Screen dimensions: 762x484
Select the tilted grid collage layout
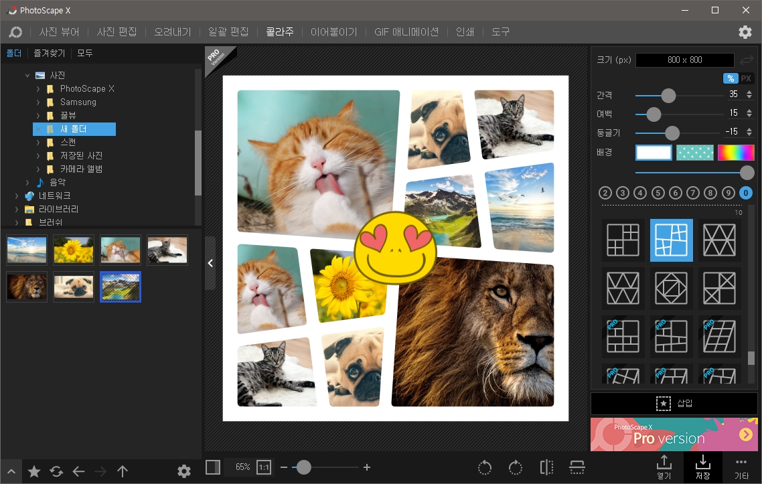pos(671,240)
